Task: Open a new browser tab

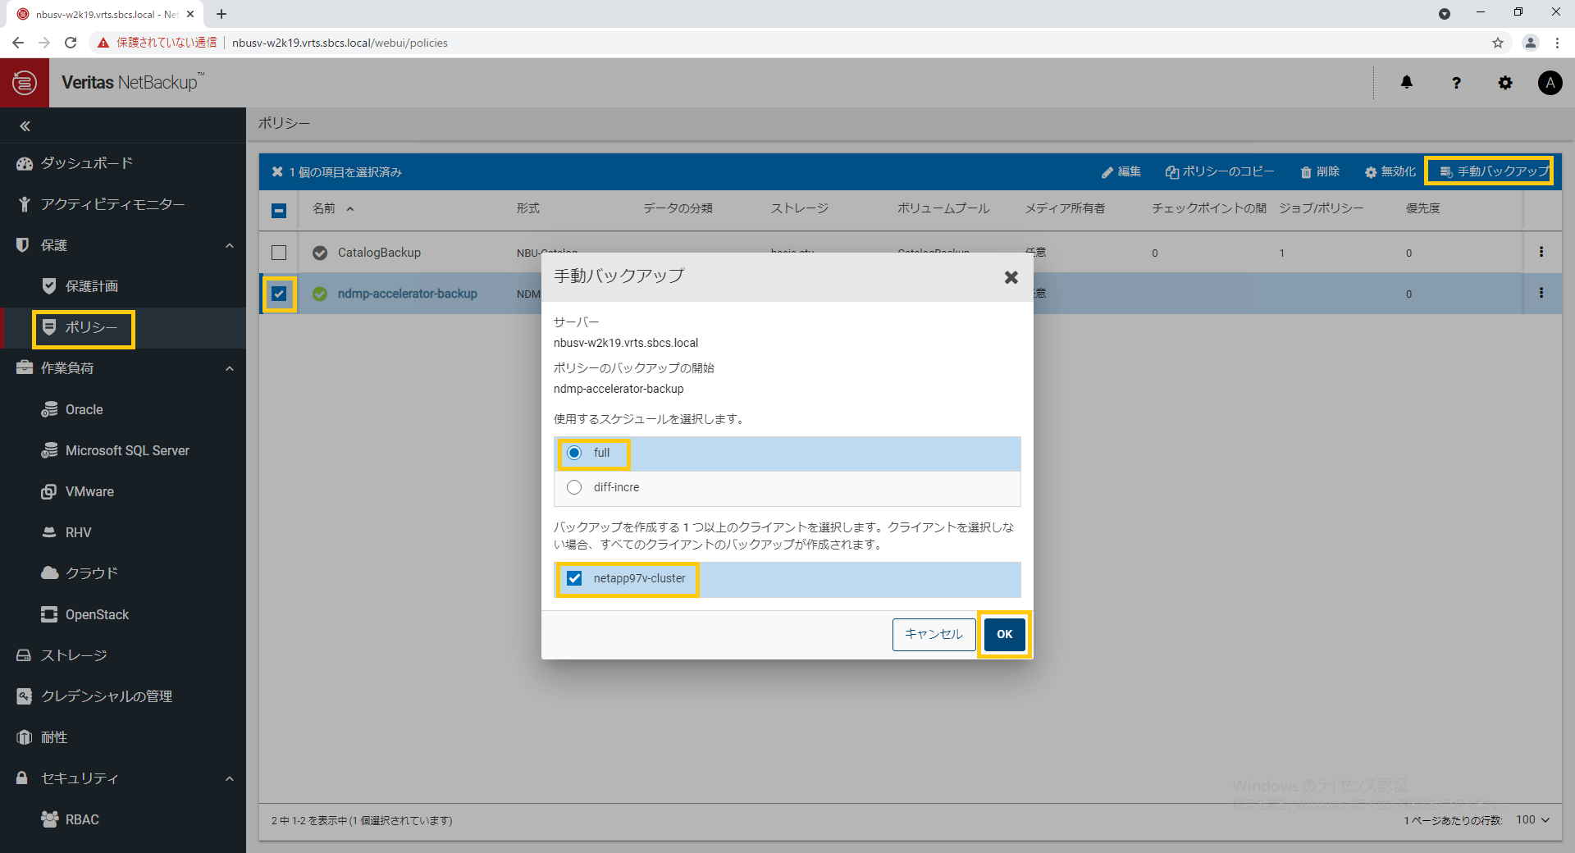Action: coord(221,14)
